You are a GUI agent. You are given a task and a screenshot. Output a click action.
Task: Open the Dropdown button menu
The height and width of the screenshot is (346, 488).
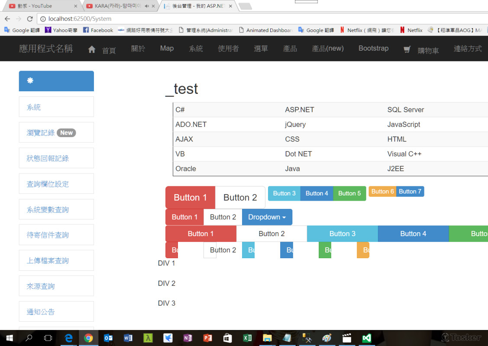(x=267, y=217)
